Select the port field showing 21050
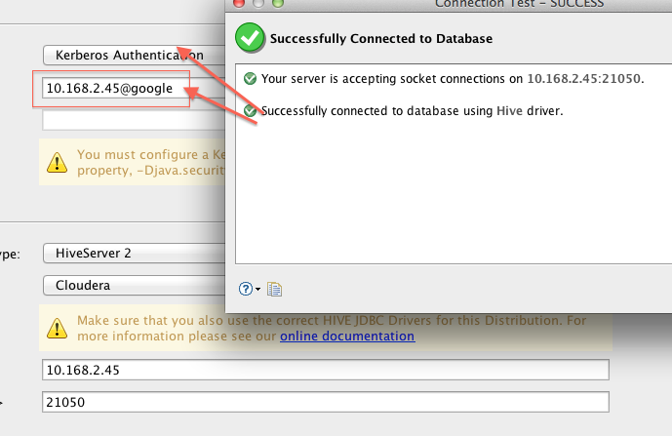The height and width of the screenshot is (436, 672). pyautogui.click(x=326, y=402)
